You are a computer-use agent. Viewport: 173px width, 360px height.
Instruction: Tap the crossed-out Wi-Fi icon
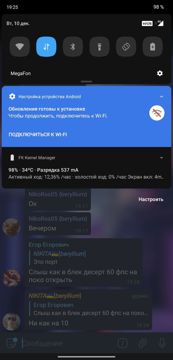click(x=157, y=113)
